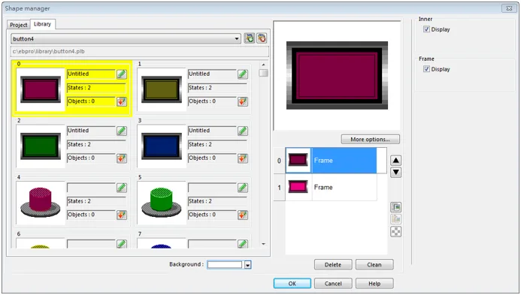Click the rename pencil icon for shape 1
521x295 pixels.
coord(243,74)
